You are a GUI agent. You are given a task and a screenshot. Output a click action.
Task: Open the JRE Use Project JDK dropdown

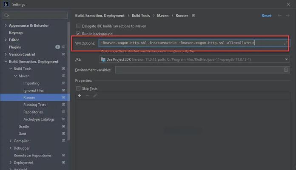194,59
